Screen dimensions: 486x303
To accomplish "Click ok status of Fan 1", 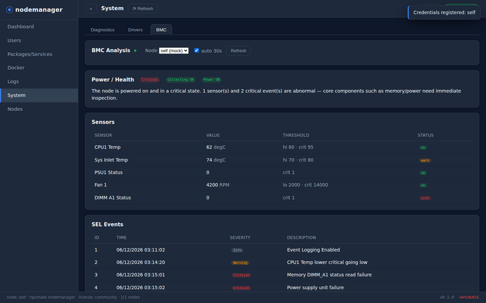I will 423,185.
